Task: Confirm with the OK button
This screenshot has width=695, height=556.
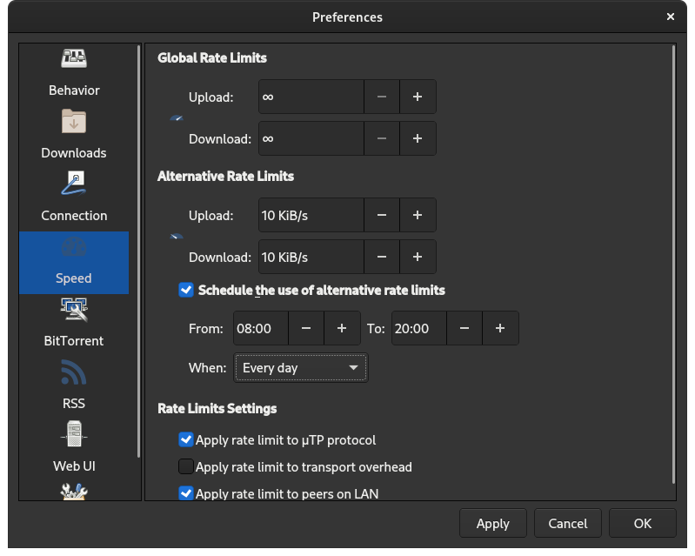Action: click(642, 523)
